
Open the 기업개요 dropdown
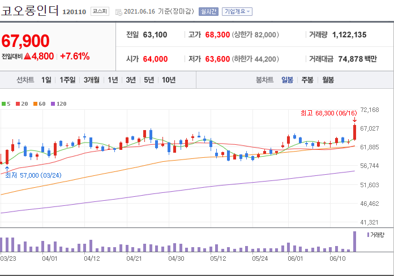(x=237, y=11)
